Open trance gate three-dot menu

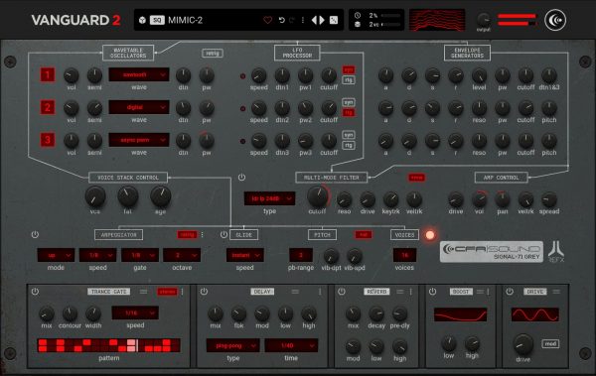tap(183, 292)
